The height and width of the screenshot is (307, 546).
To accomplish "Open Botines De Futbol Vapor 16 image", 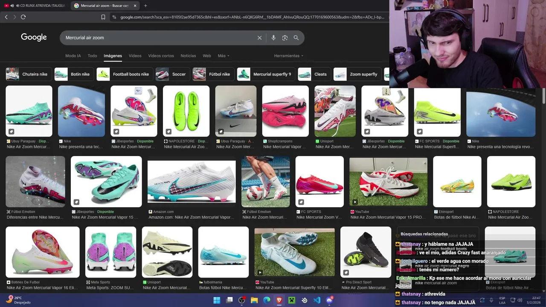I will click(x=43, y=252).
